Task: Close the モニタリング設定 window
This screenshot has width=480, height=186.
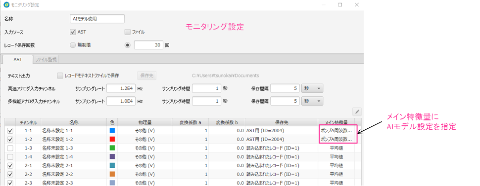Action: click(x=356, y=5)
